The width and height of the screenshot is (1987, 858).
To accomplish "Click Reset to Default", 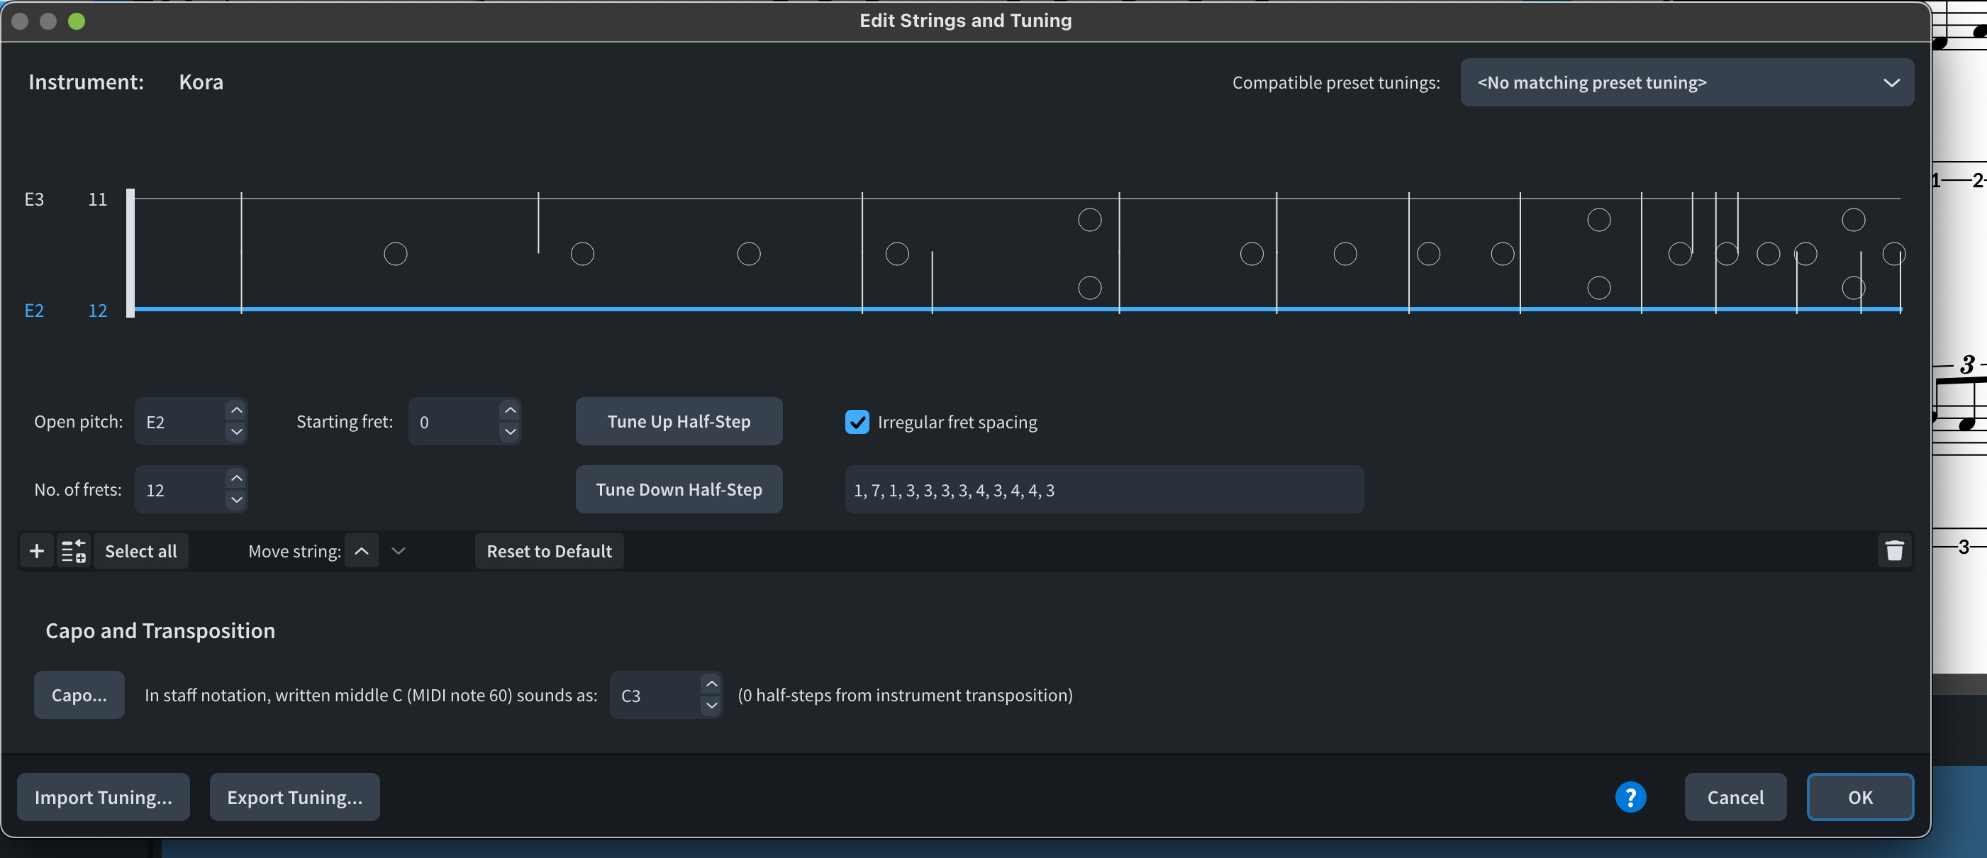I will click(x=548, y=551).
